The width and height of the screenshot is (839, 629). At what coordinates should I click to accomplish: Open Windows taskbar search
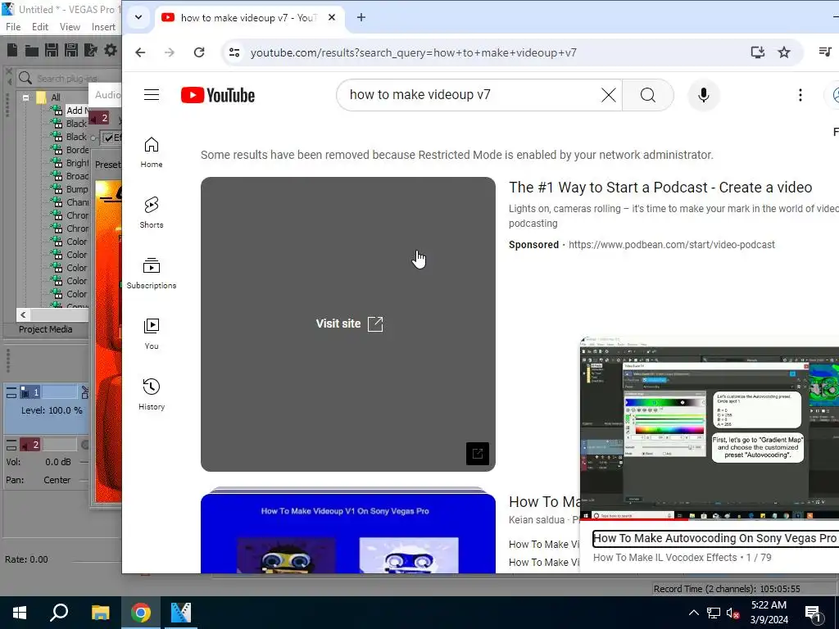(59, 613)
